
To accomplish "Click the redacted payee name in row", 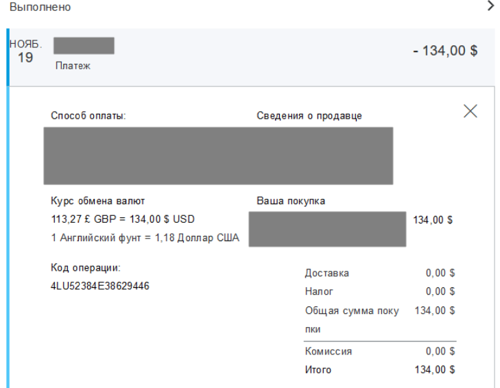I will click(84, 46).
